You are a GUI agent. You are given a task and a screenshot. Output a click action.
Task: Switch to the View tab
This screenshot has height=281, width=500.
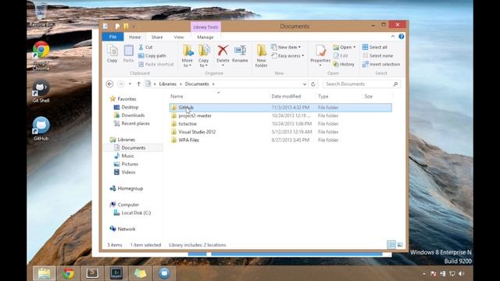pyautogui.click(x=179, y=37)
